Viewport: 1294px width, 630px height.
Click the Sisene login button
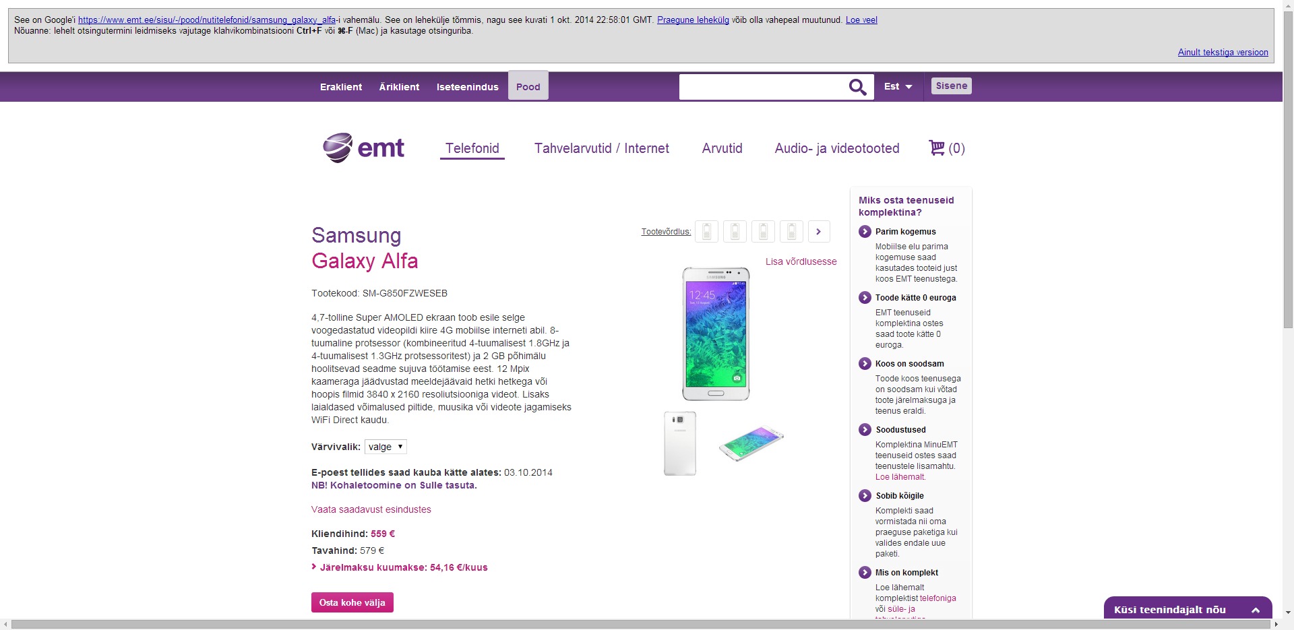coord(952,86)
